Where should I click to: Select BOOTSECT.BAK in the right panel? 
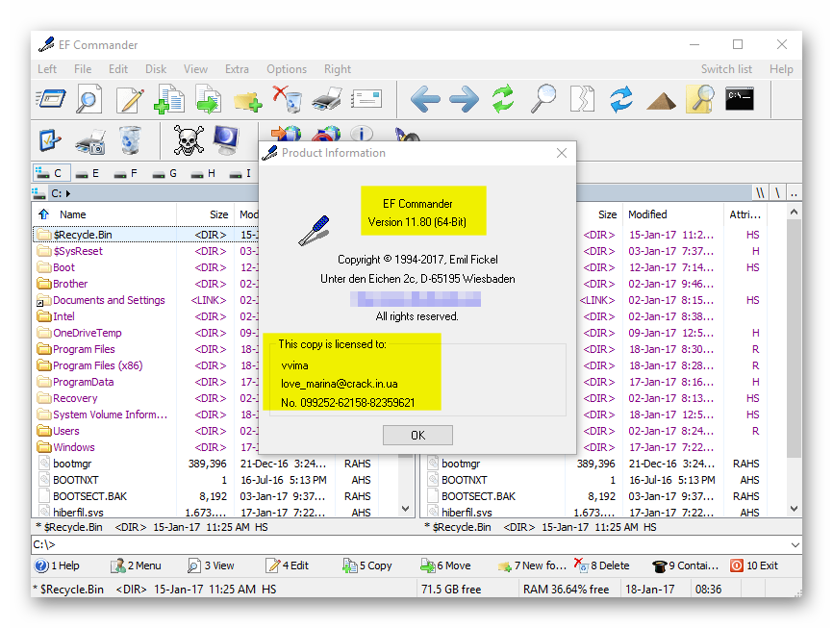pos(478,496)
